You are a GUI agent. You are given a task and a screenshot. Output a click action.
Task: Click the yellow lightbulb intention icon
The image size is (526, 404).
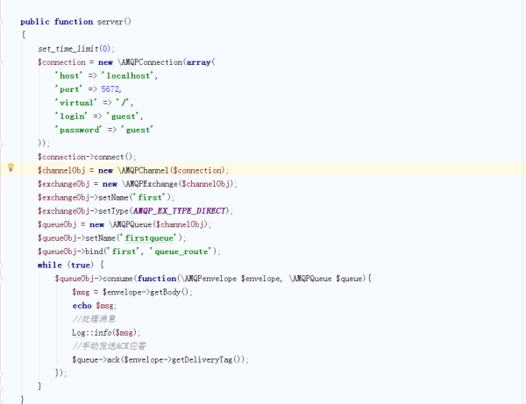pyautogui.click(x=11, y=167)
